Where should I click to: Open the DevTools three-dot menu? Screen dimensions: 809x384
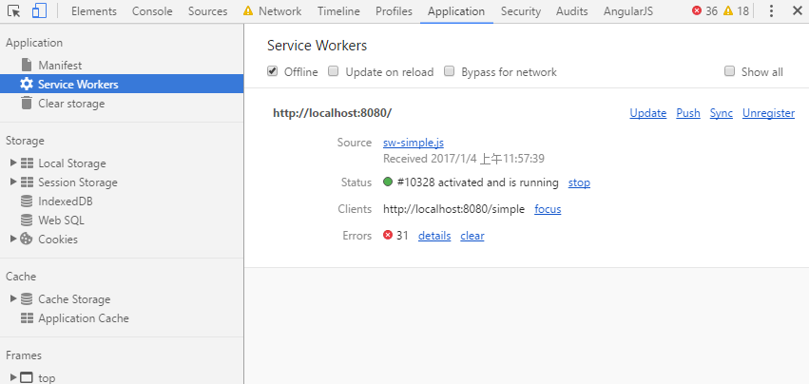771,10
